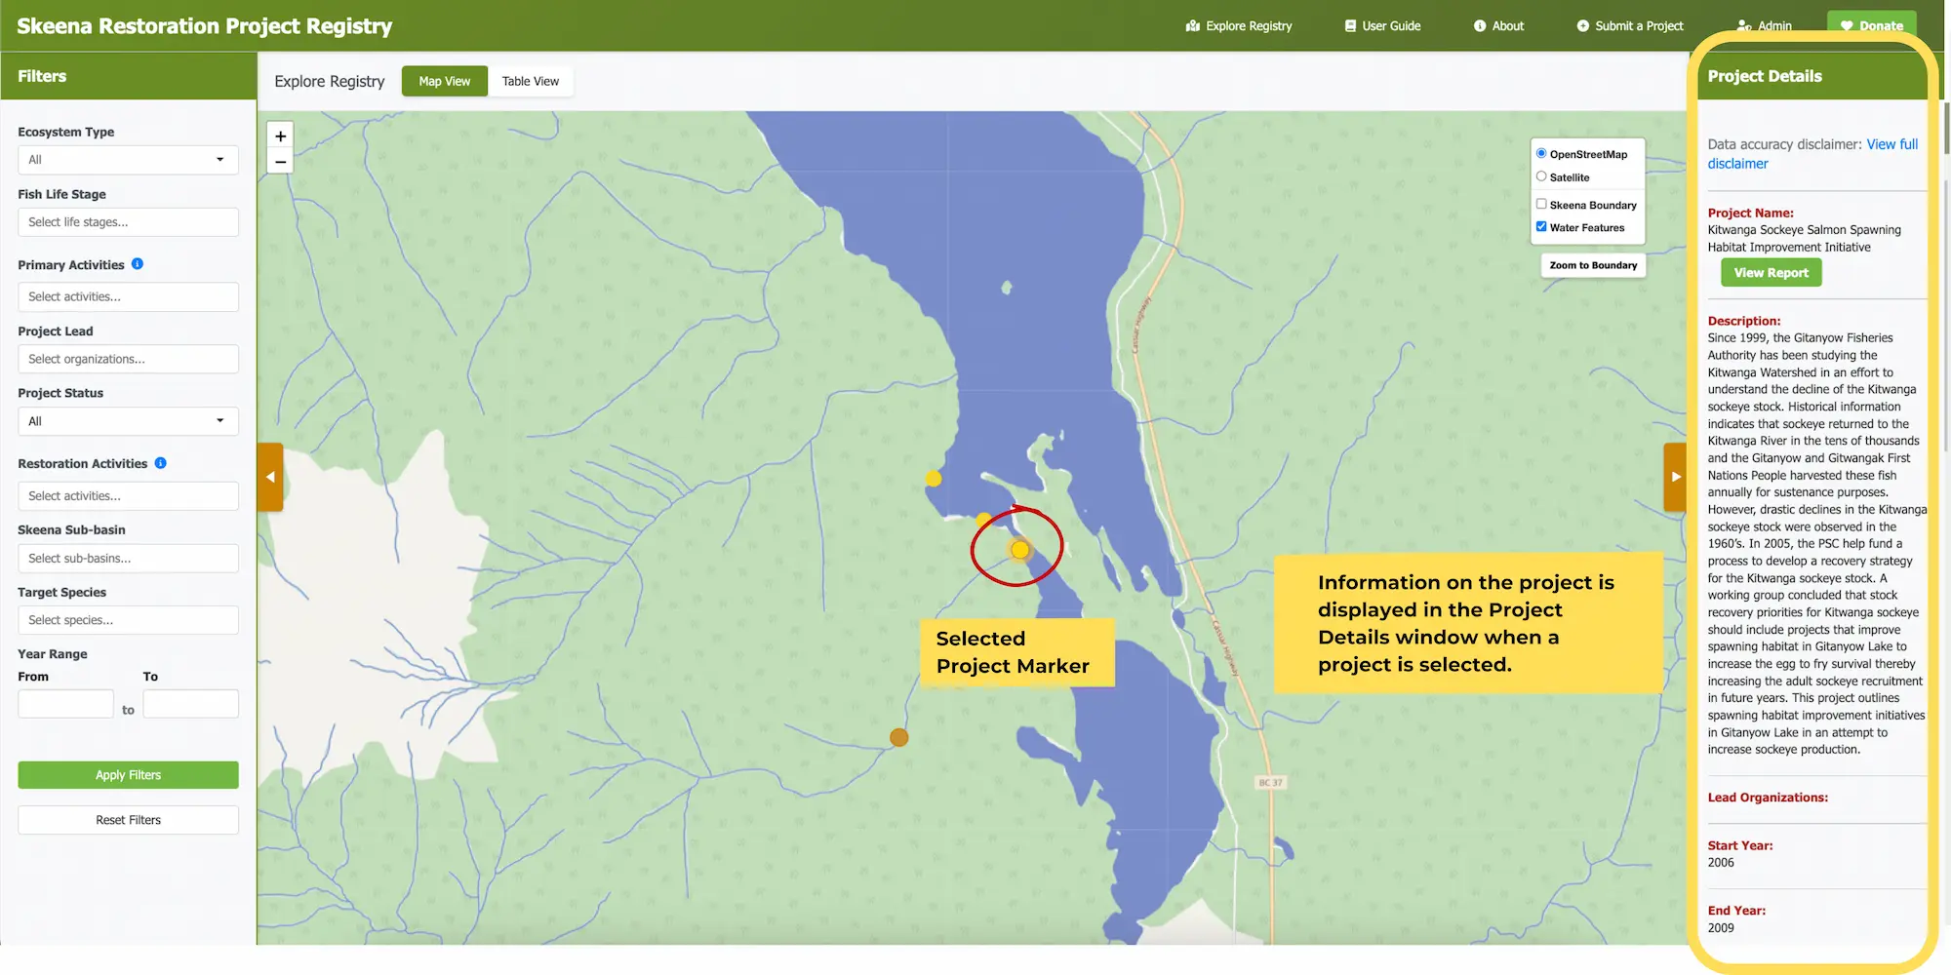Switch to the Table View tab
This screenshot has width=1951, height=975.
point(530,82)
